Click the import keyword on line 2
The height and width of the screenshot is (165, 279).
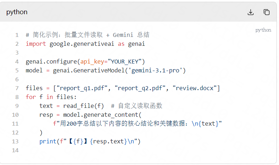(36, 44)
